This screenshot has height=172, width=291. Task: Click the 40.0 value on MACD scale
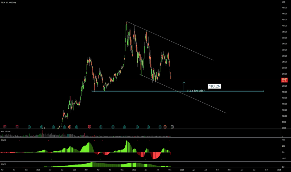point(284,140)
